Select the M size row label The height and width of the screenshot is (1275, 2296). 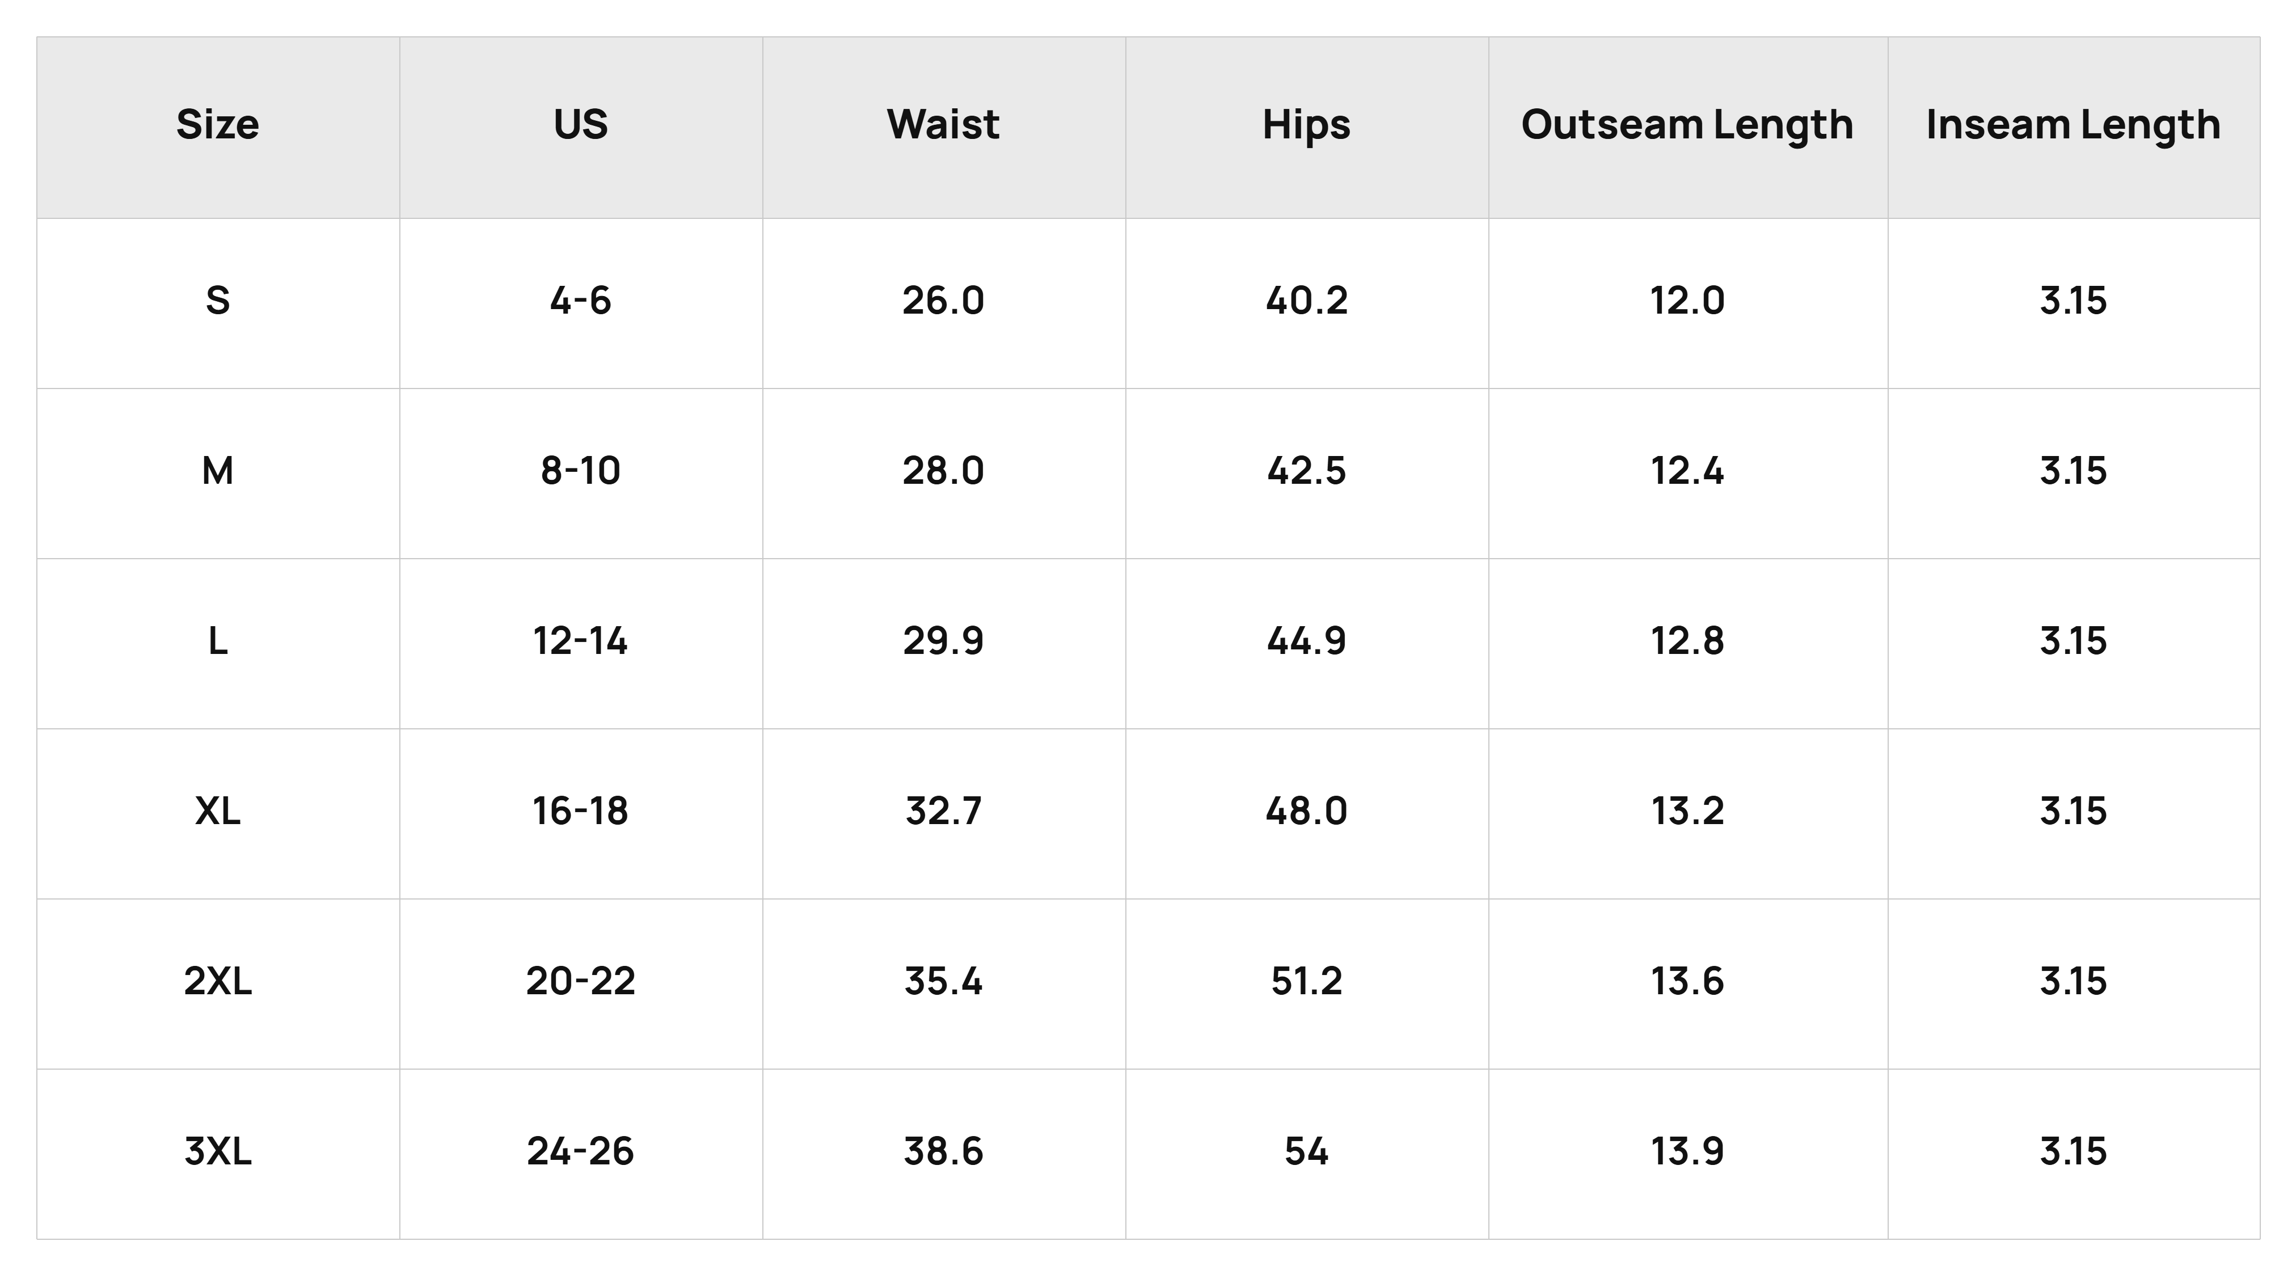pyautogui.click(x=217, y=470)
